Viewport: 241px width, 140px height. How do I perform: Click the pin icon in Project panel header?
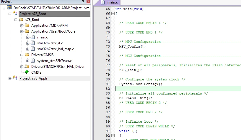(x=83, y=1)
